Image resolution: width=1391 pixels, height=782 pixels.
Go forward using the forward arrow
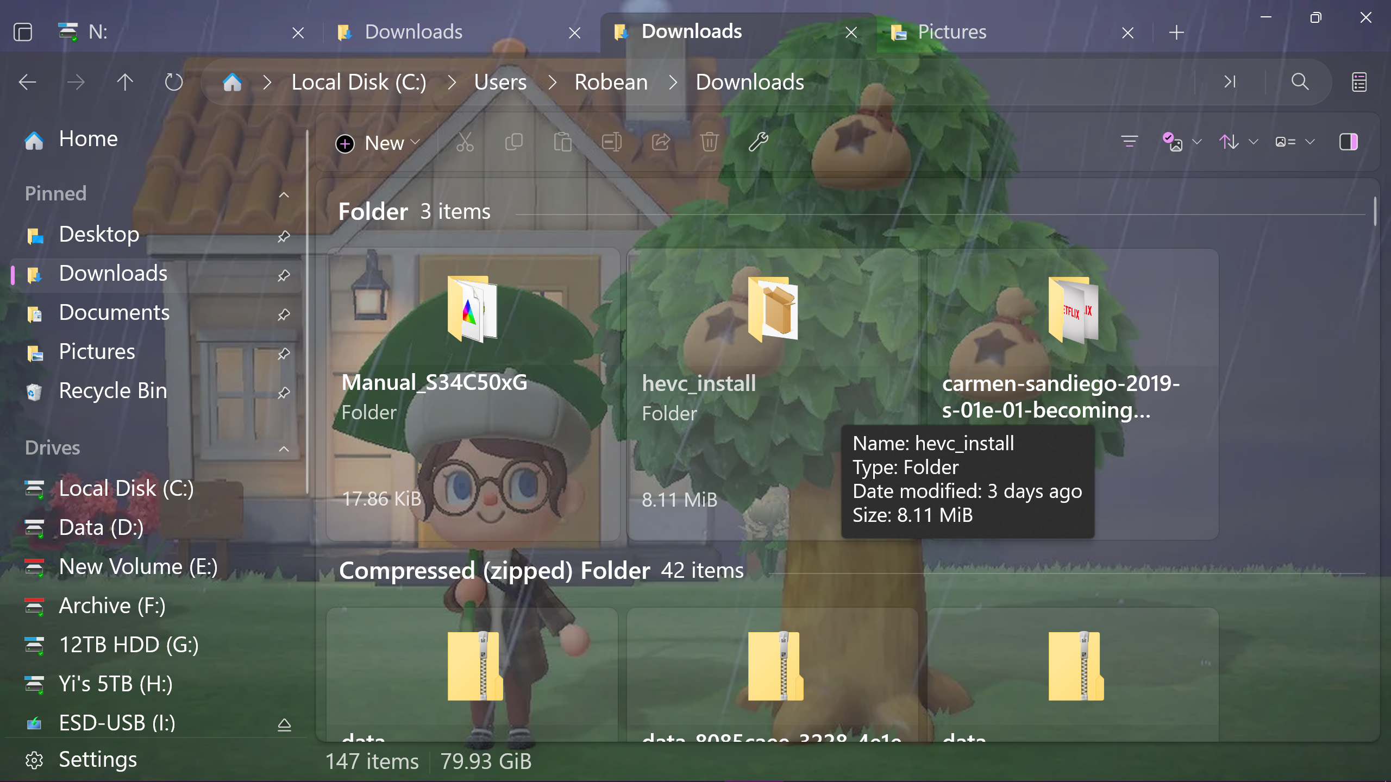76,83
